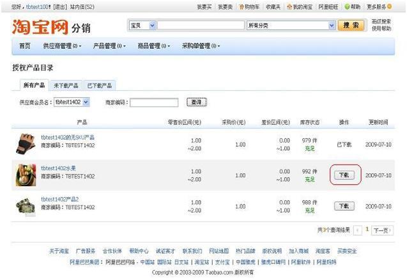Screen dimensions: 407x279
Task: Click the 版权说明 footer link
Action: pos(272,251)
